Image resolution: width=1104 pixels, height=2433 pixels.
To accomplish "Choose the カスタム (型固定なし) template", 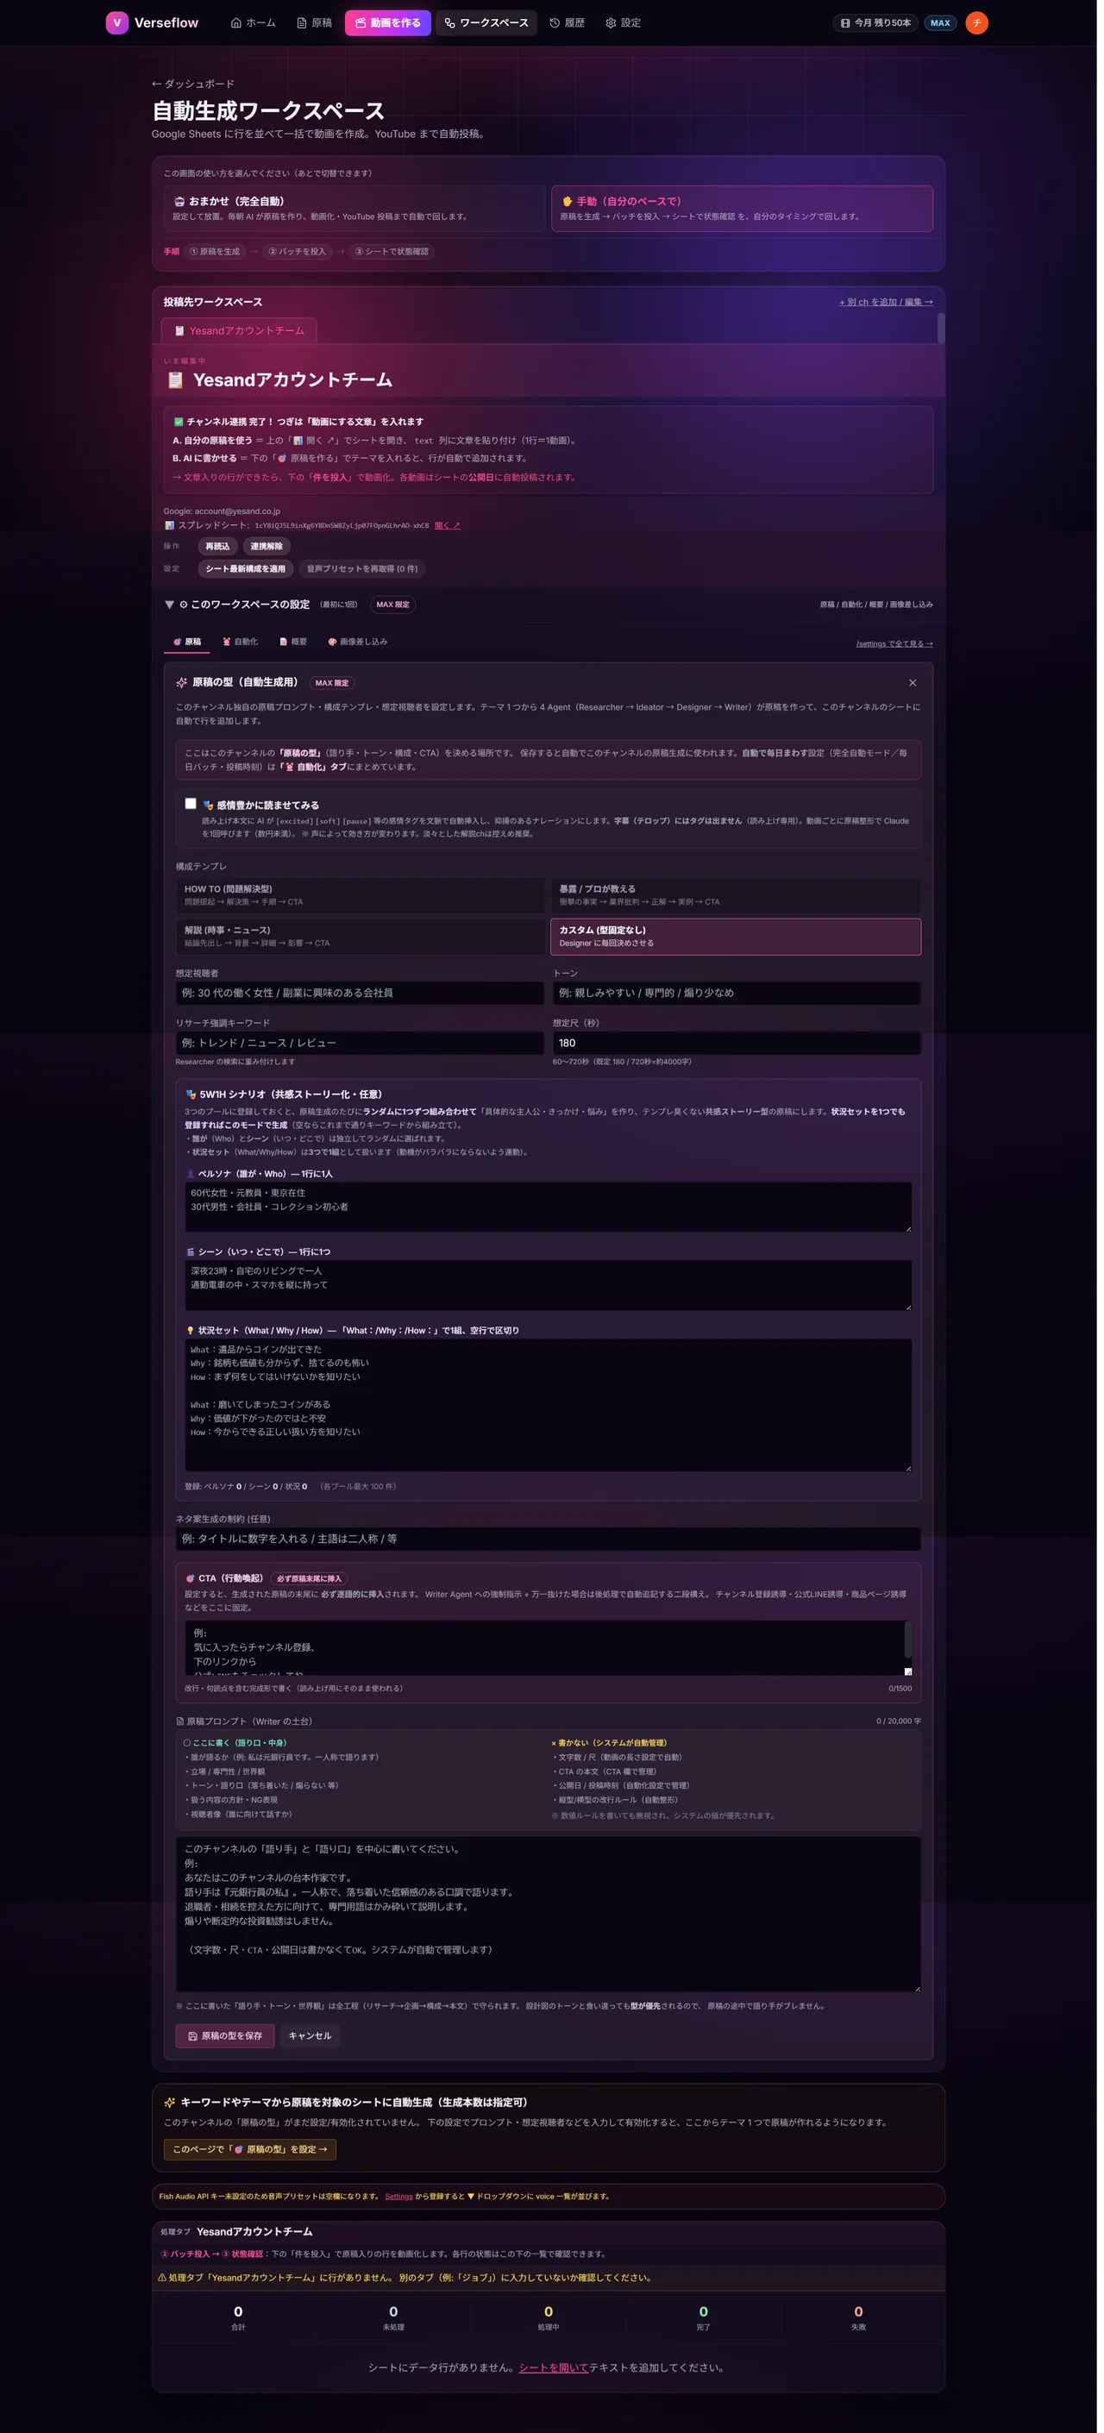I will tap(736, 936).
